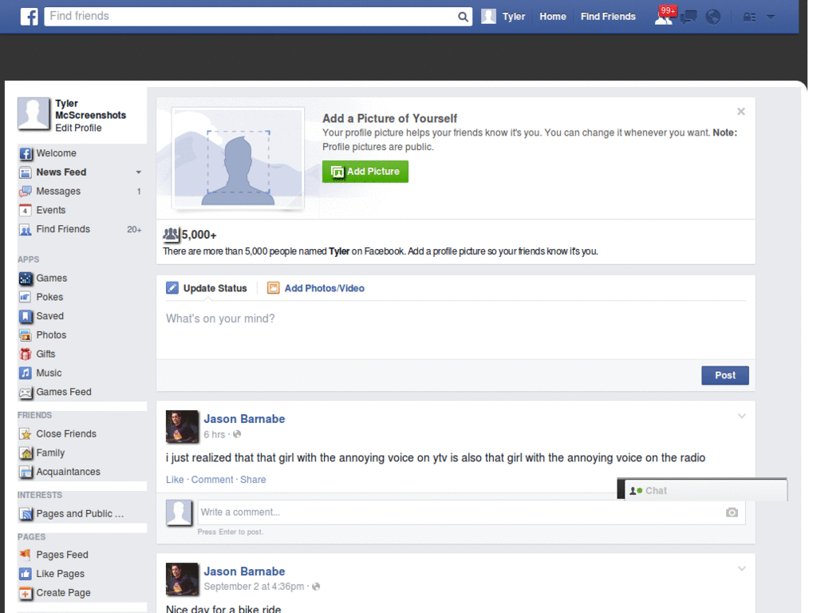Expand the News Feed sort arrow in sidebar
Image resolution: width=817 pixels, height=613 pixels.
click(139, 172)
